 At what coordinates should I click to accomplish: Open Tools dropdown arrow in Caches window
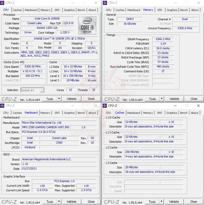pos(161,202)
